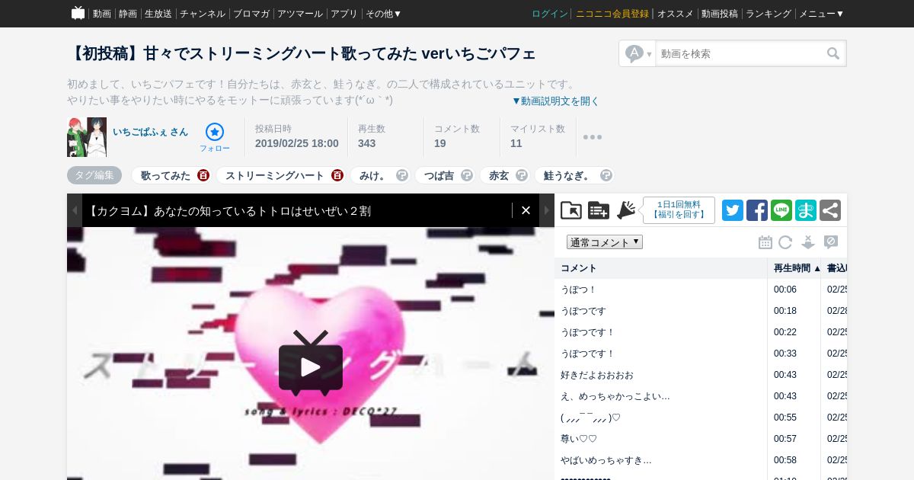Click the teal ま share icon
The width and height of the screenshot is (914, 480).
pos(806,210)
